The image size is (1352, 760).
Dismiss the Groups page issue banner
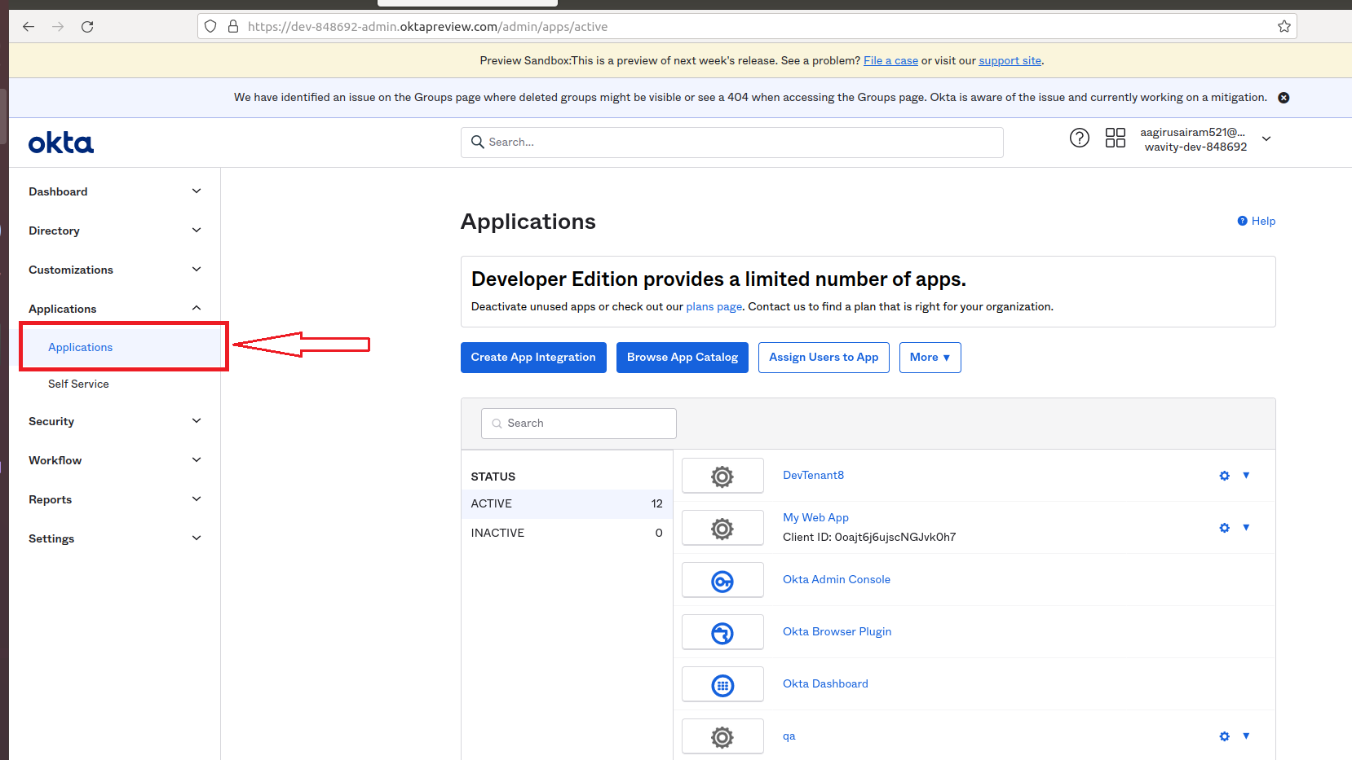(1284, 98)
